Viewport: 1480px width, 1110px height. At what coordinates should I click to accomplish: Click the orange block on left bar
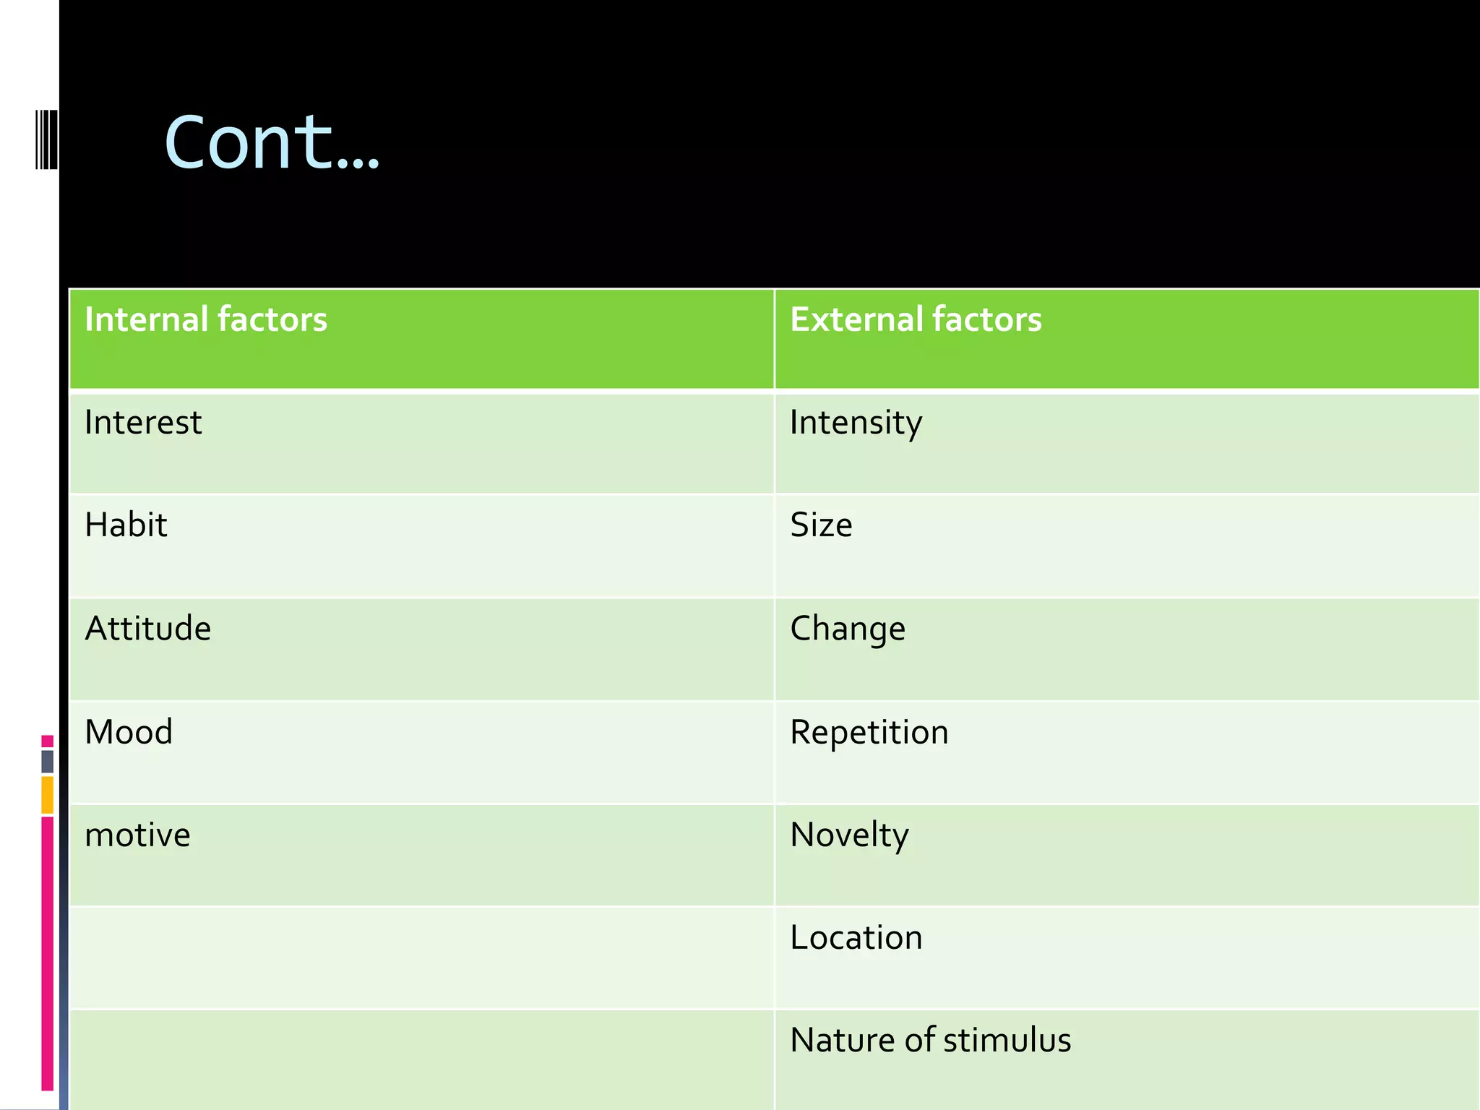(x=48, y=795)
